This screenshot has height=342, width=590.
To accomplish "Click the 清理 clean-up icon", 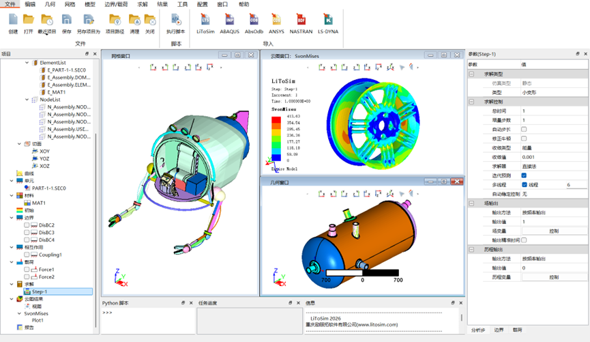I will coord(134,20).
